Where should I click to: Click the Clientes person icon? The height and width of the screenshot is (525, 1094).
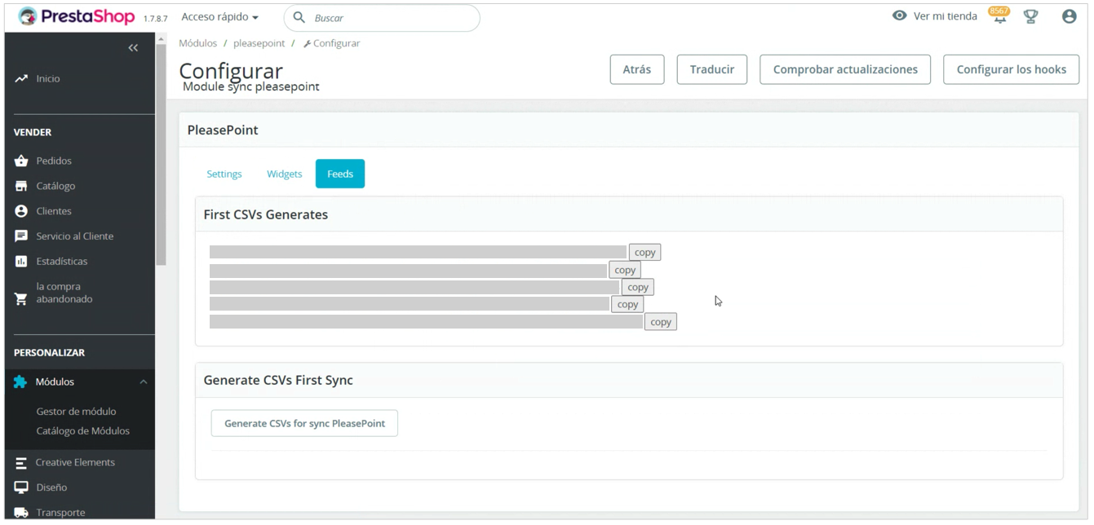pyautogui.click(x=21, y=211)
